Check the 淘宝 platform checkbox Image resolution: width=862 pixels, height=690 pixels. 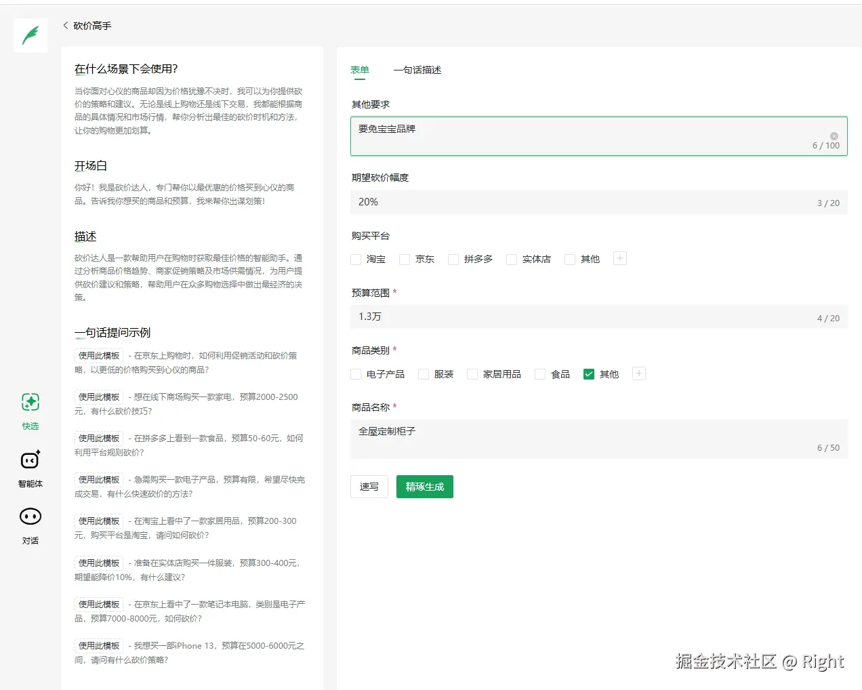coord(356,259)
